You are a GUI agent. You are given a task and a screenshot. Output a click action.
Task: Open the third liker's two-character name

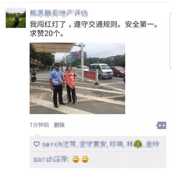pyautogui.click(x=116, y=144)
